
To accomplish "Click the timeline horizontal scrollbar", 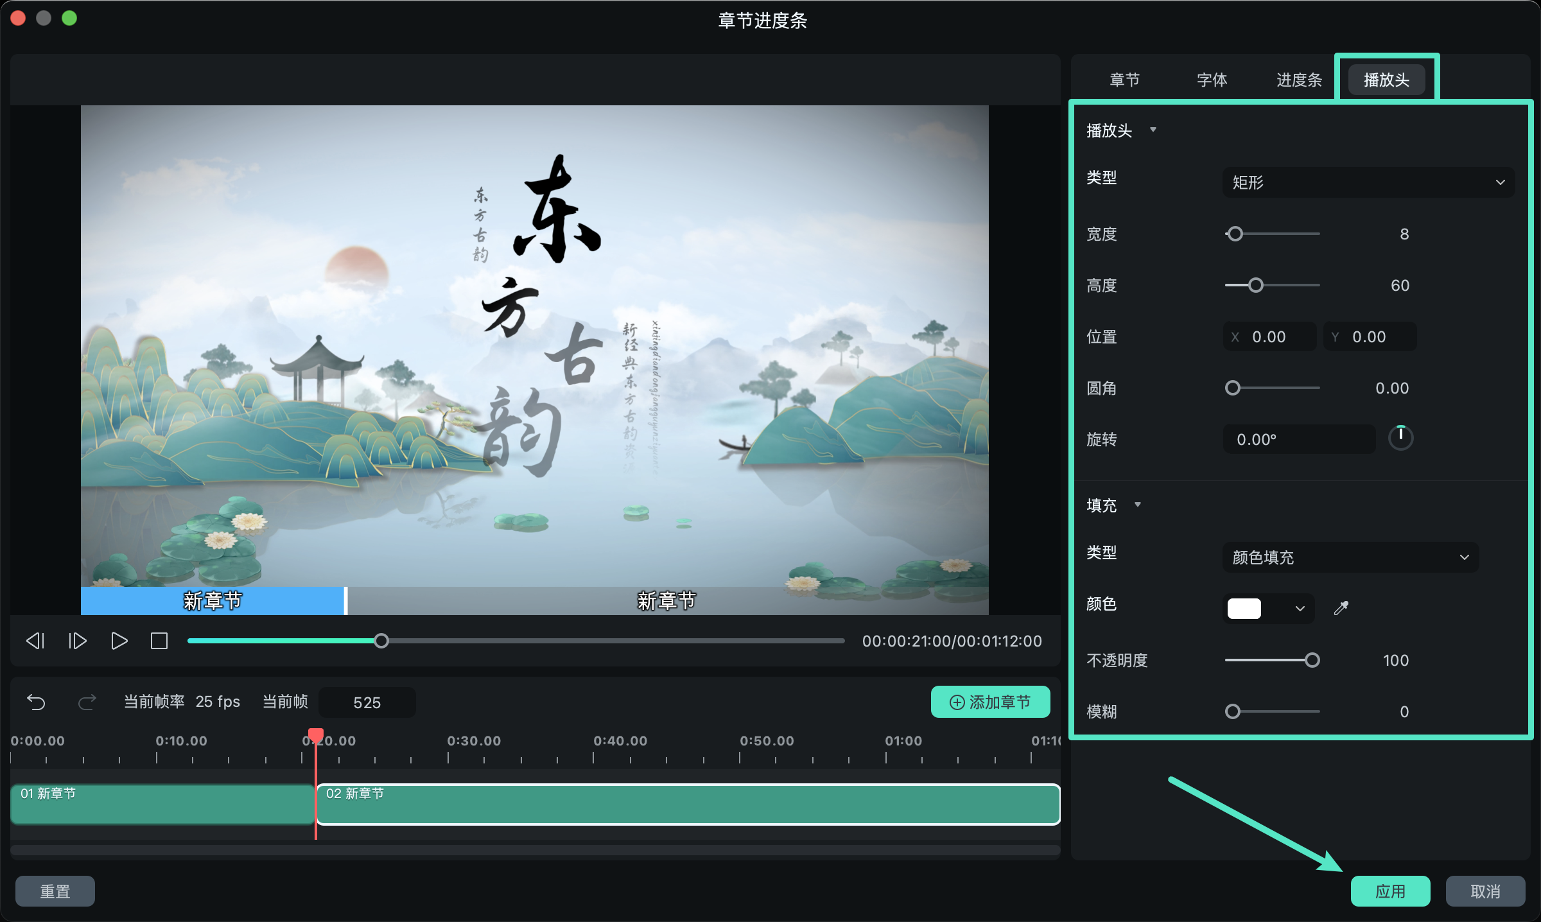I will (x=535, y=850).
